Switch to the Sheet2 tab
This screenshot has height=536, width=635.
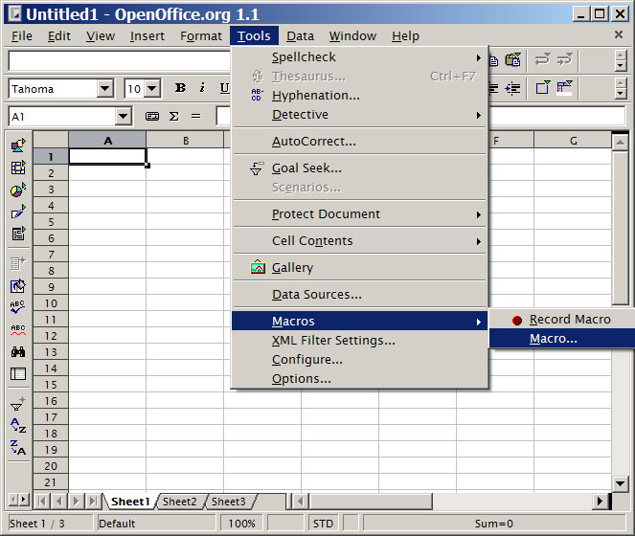[179, 502]
